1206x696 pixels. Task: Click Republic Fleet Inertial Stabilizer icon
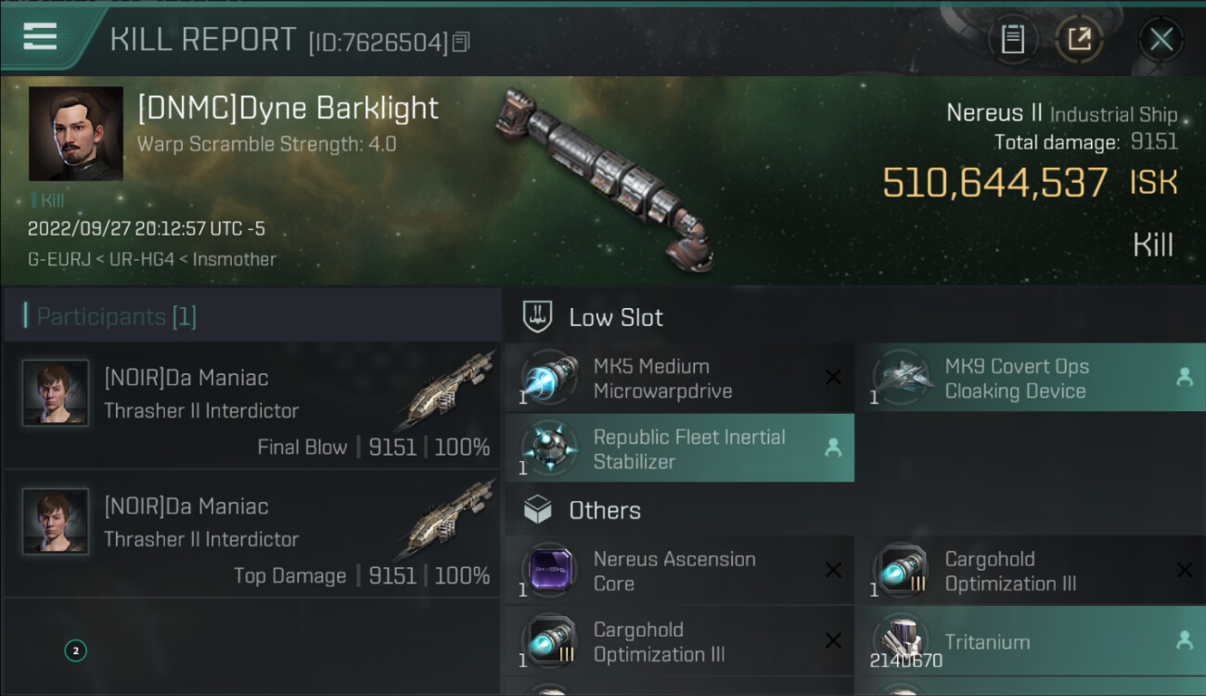(x=550, y=448)
